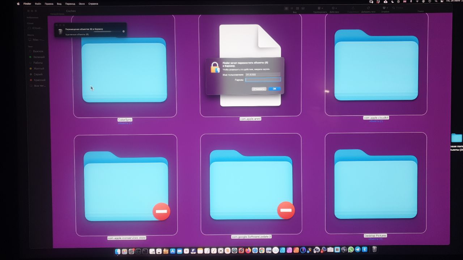Screen dimensions: 463x260
Task: Open the com.apple.cloudkit folder icon
Action: pyautogui.click(x=376, y=65)
